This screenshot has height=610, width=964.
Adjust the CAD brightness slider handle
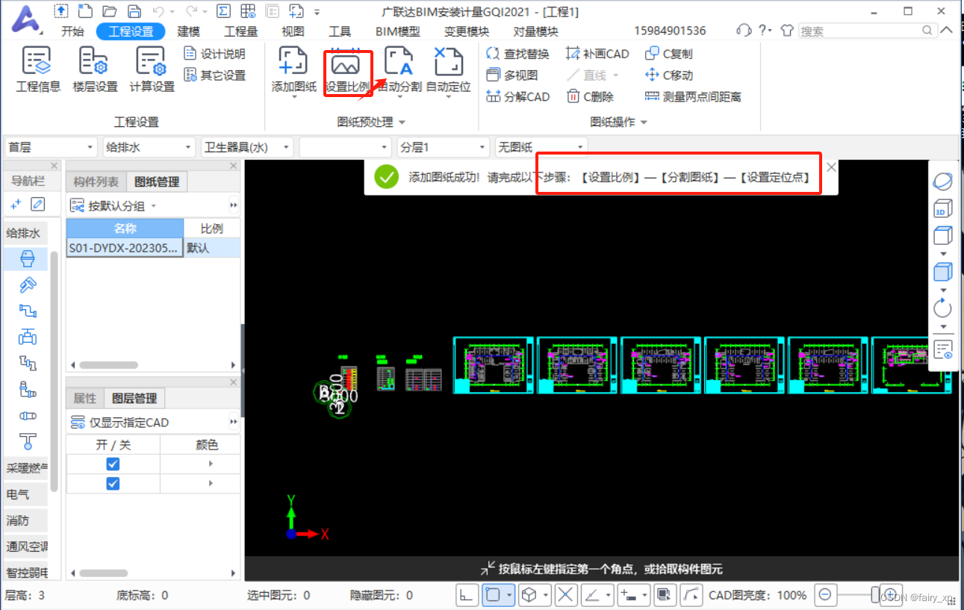click(x=875, y=595)
